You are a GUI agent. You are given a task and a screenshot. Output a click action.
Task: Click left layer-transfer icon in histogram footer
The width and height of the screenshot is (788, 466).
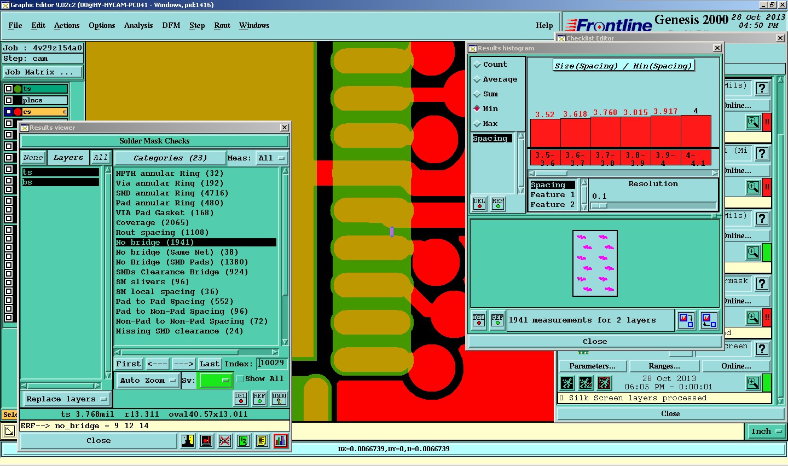pyautogui.click(x=686, y=320)
